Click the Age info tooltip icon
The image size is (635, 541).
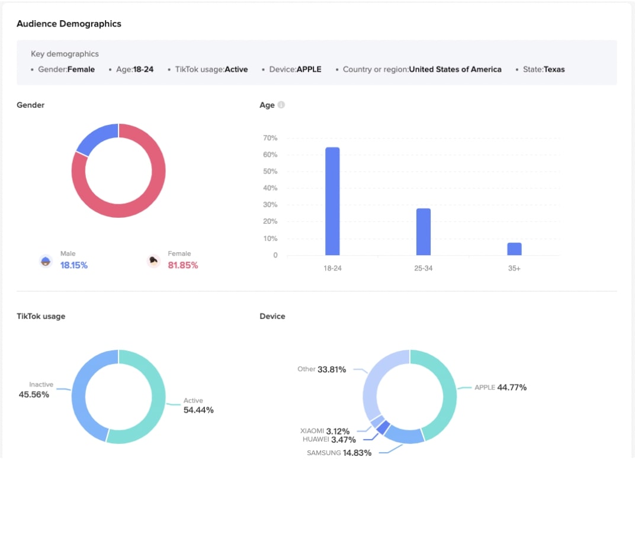(x=281, y=105)
